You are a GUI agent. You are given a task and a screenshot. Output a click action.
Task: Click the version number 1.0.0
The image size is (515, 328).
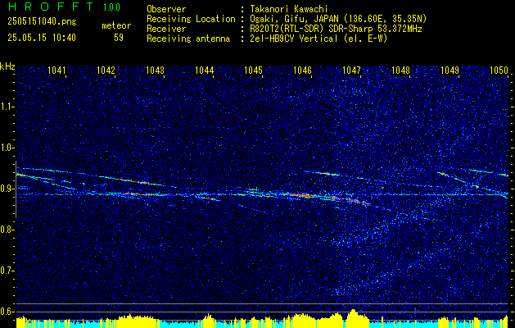pos(111,7)
